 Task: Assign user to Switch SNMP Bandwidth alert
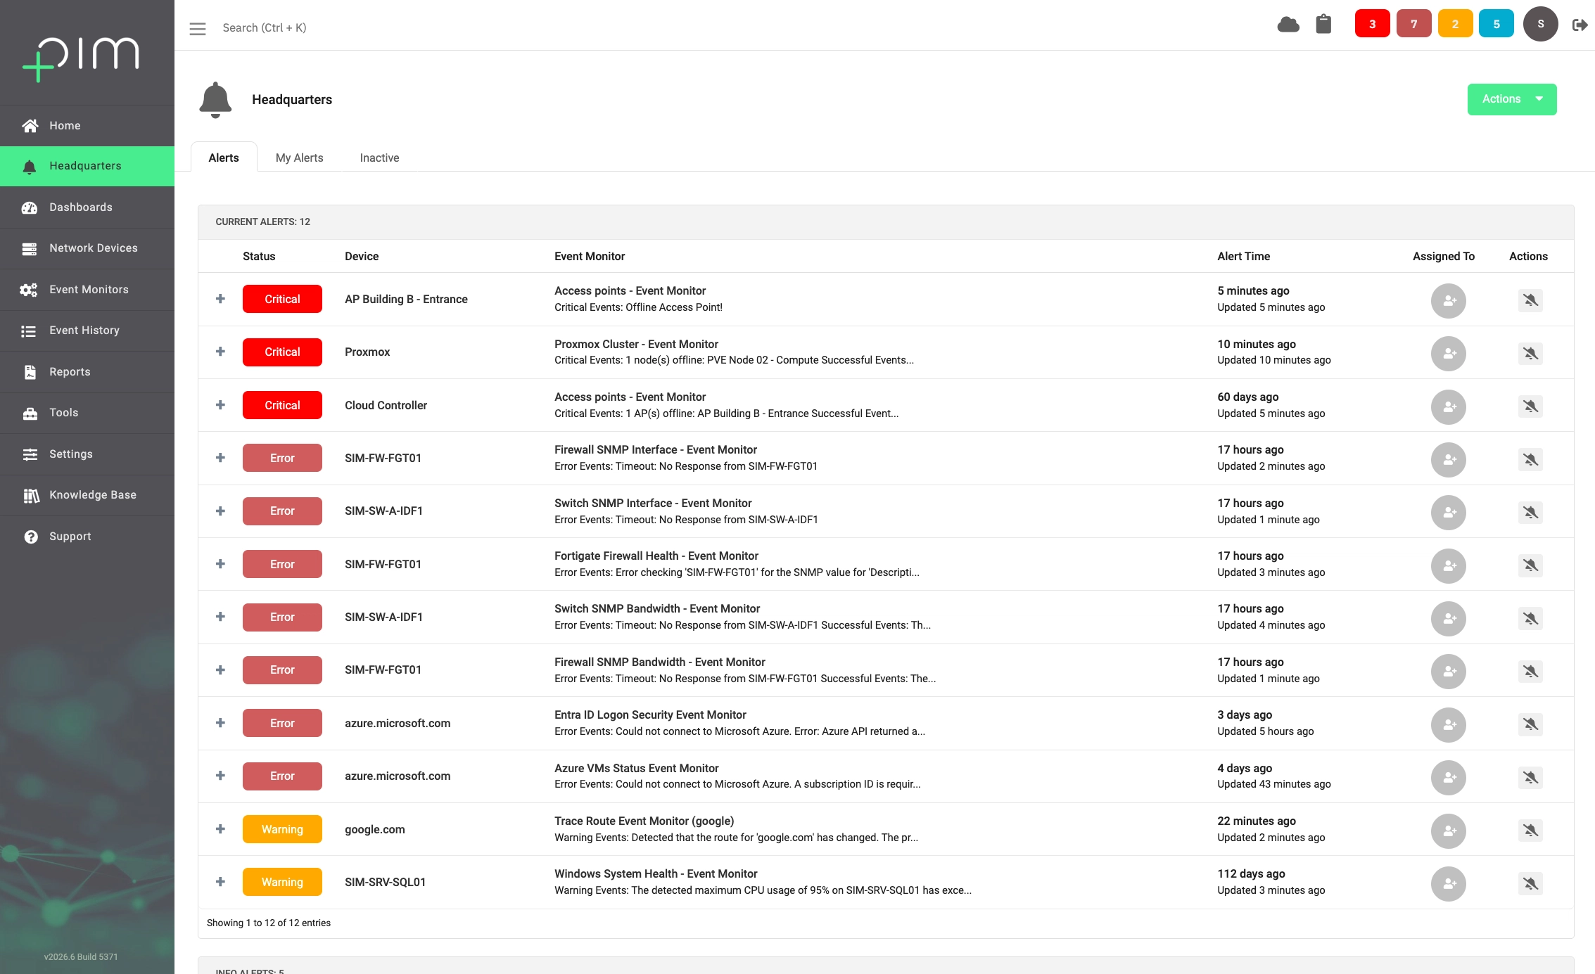(1449, 619)
